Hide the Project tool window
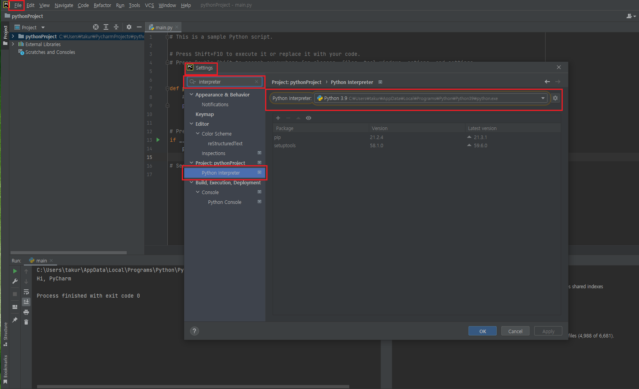The width and height of the screenshot is (639, 389). 139,27
